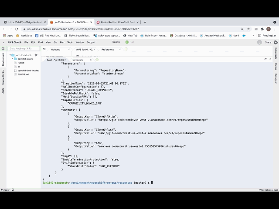Open the file tree settings gear
Screen dimensions: 279x209
(36, 55)
